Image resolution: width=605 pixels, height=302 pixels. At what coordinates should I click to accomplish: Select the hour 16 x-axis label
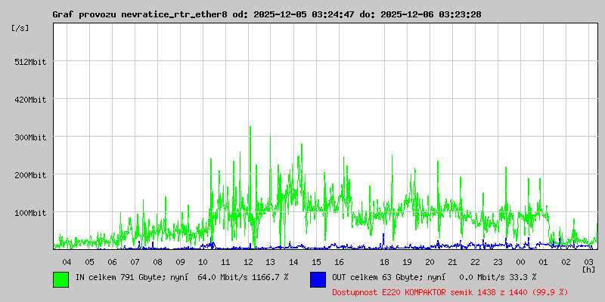click(x=339, y=261)
